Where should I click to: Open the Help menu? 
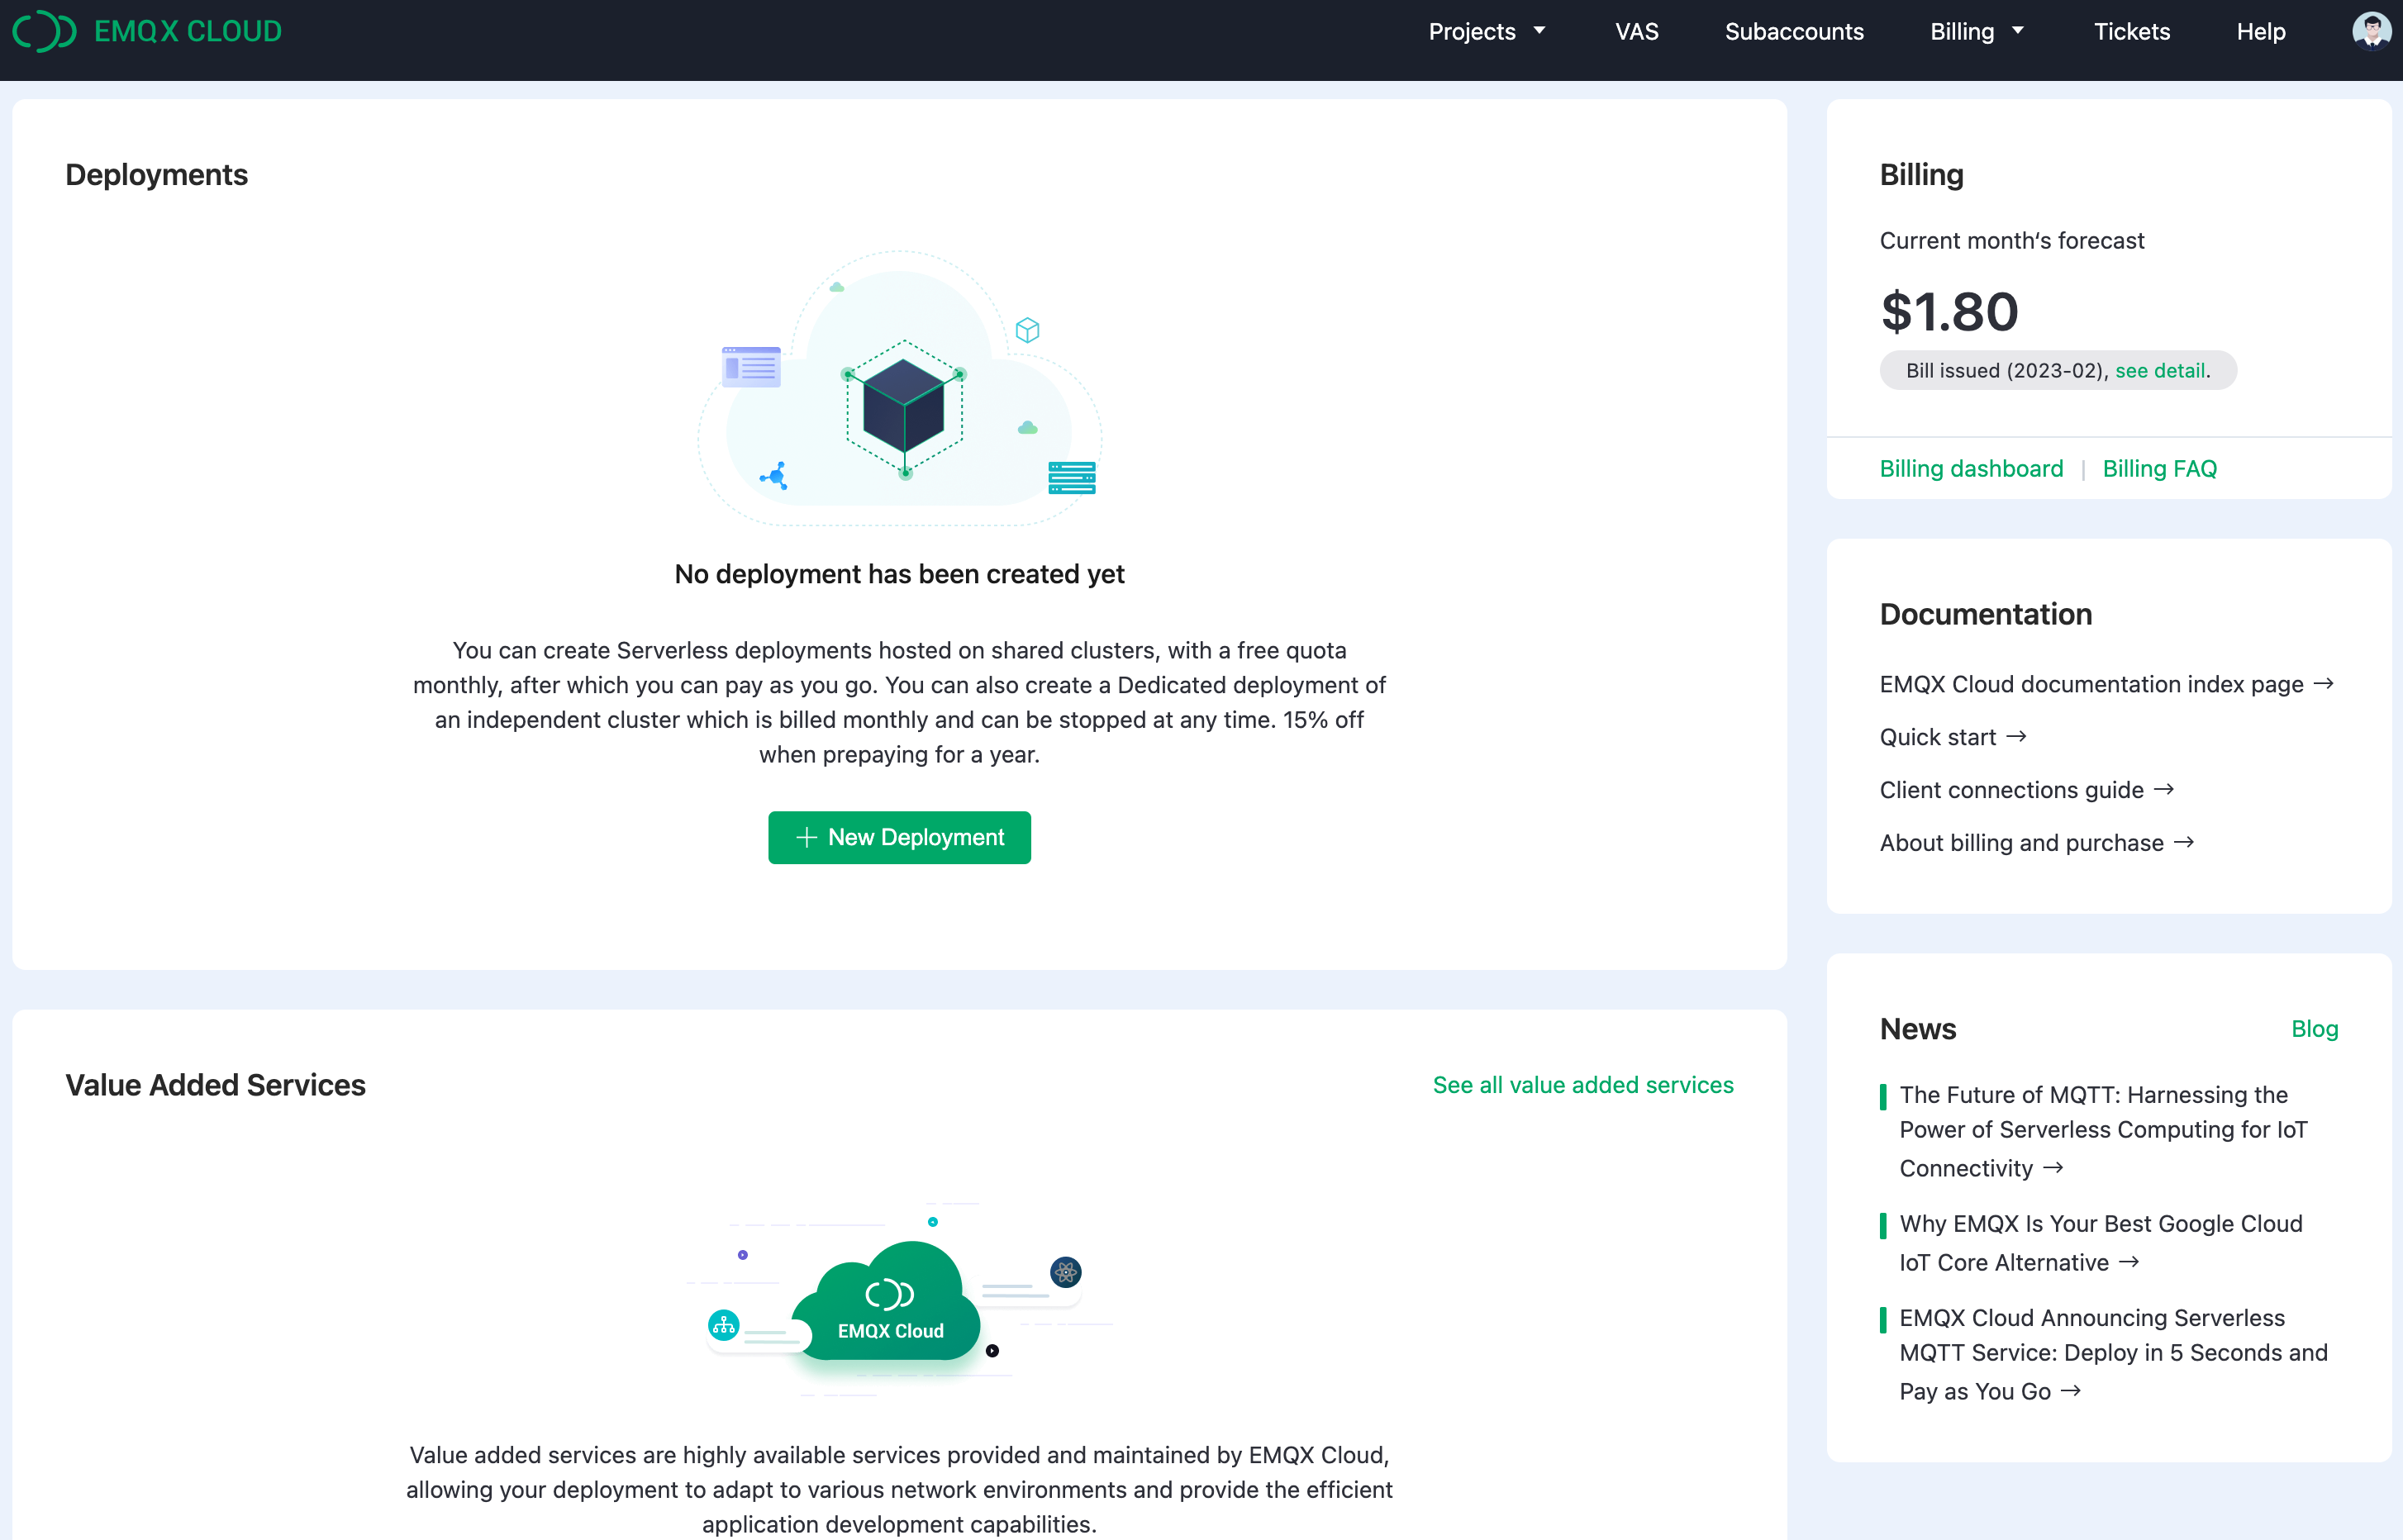pyautogui.click(x=2260, y=31)
